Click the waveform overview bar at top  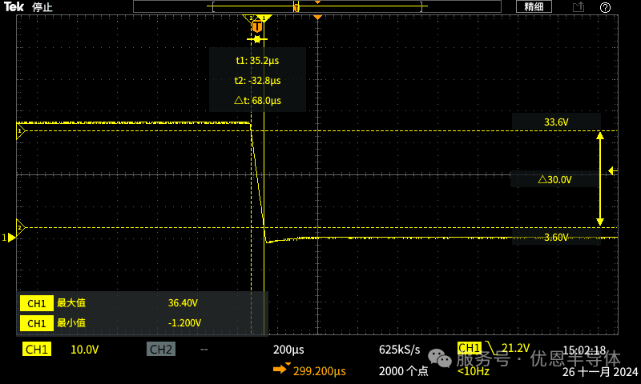(317, 6)
